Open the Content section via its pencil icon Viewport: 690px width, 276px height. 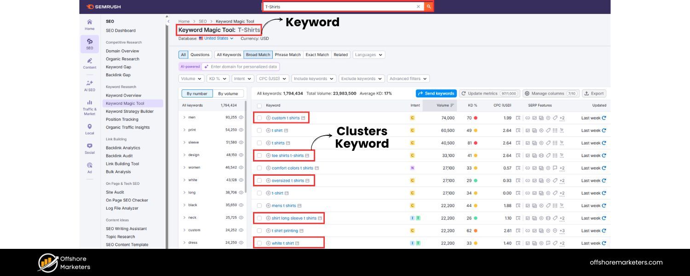click(x=89, y=60)
